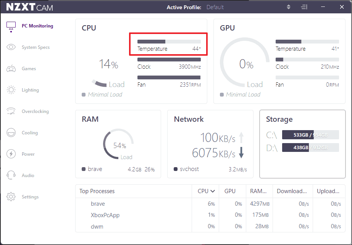Click the Default active profile dropdown
Image resolution: width=352 pixels, height=245 pixels.
click(x=215, y=7)
